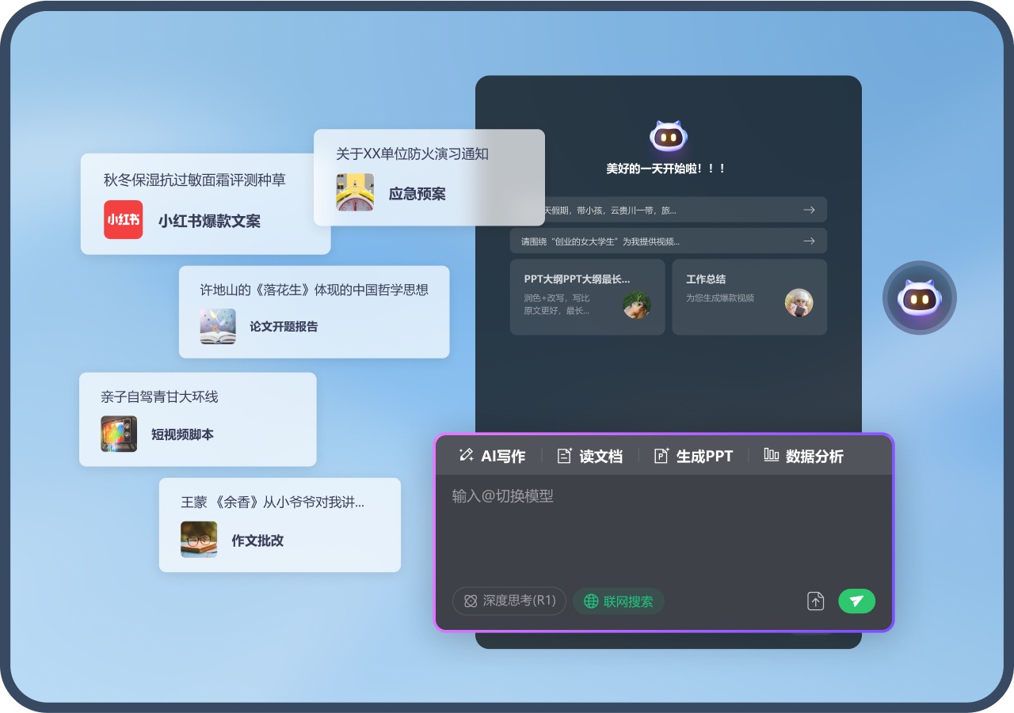Select the 数据分析 tab
Screen dimensions: 1014x713
coord(803,456)
